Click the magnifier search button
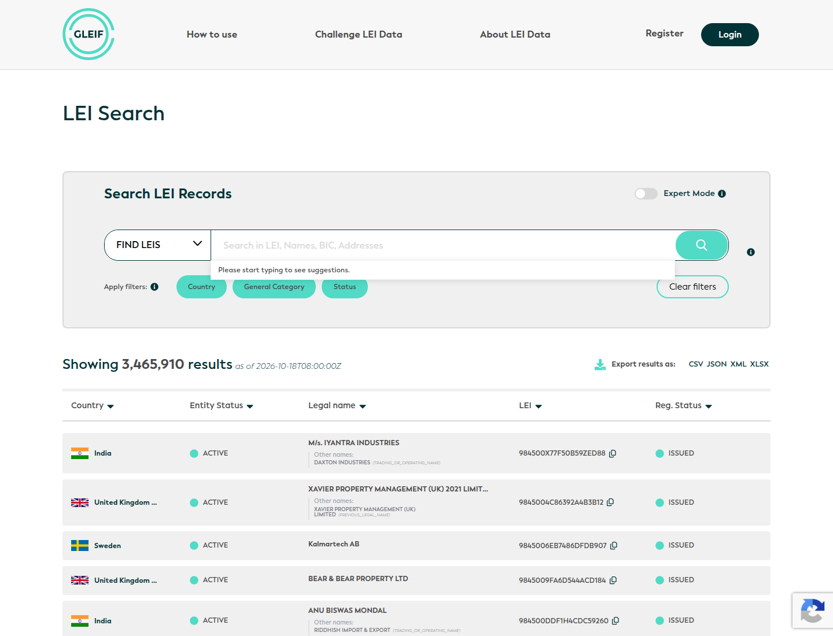 click(x=702, y=245)
